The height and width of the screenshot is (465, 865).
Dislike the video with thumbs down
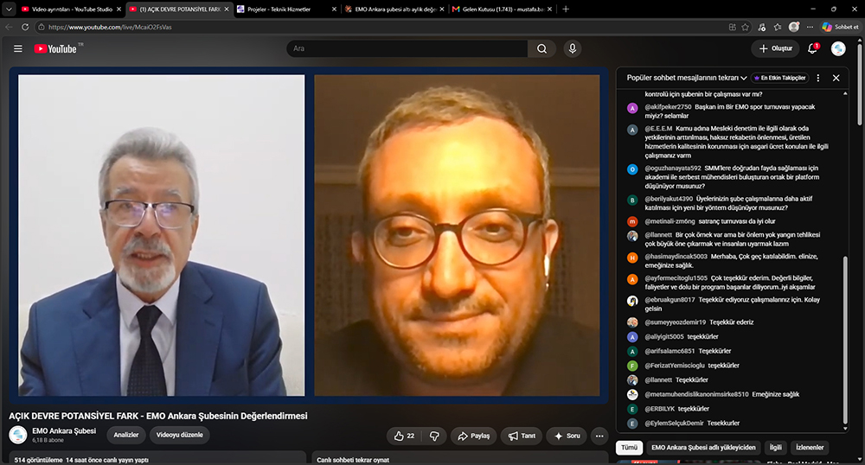pyautogui.click(x=435, y=436)
